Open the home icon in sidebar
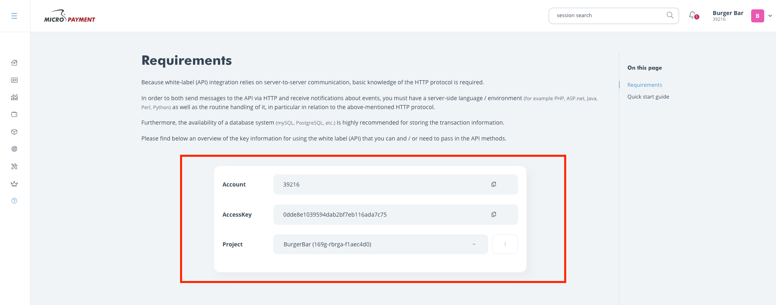Screen dimensions: 776x305 (14, 63)
